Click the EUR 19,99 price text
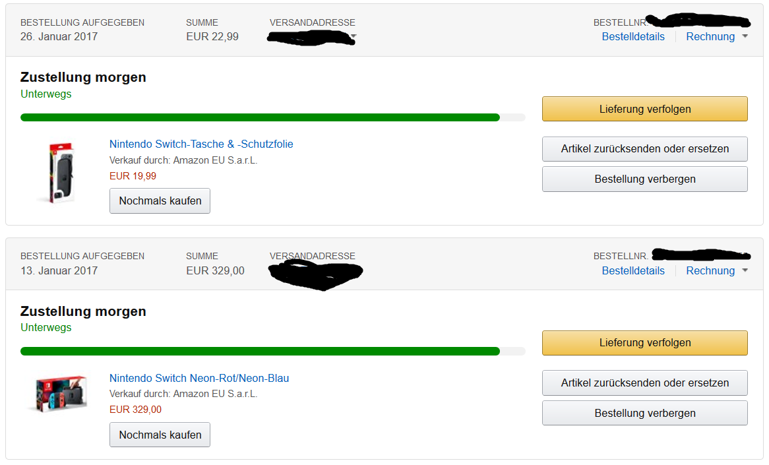Screen dimensions: 769x465 (133, 176)
